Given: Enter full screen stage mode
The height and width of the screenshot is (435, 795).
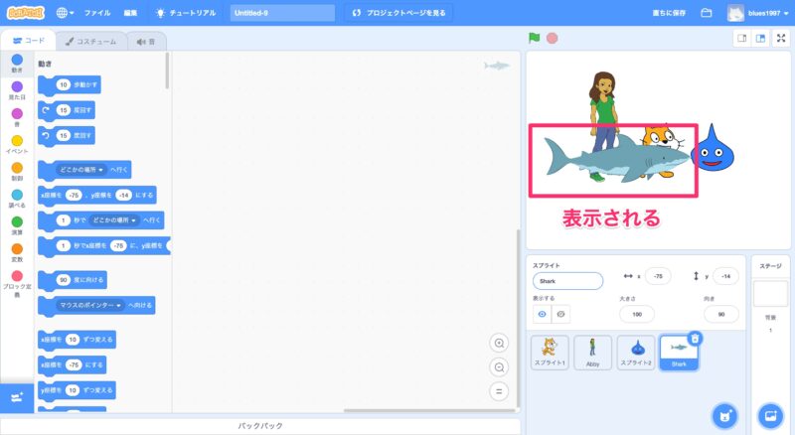Looking at the screenshot, I should tap(779, 39).
